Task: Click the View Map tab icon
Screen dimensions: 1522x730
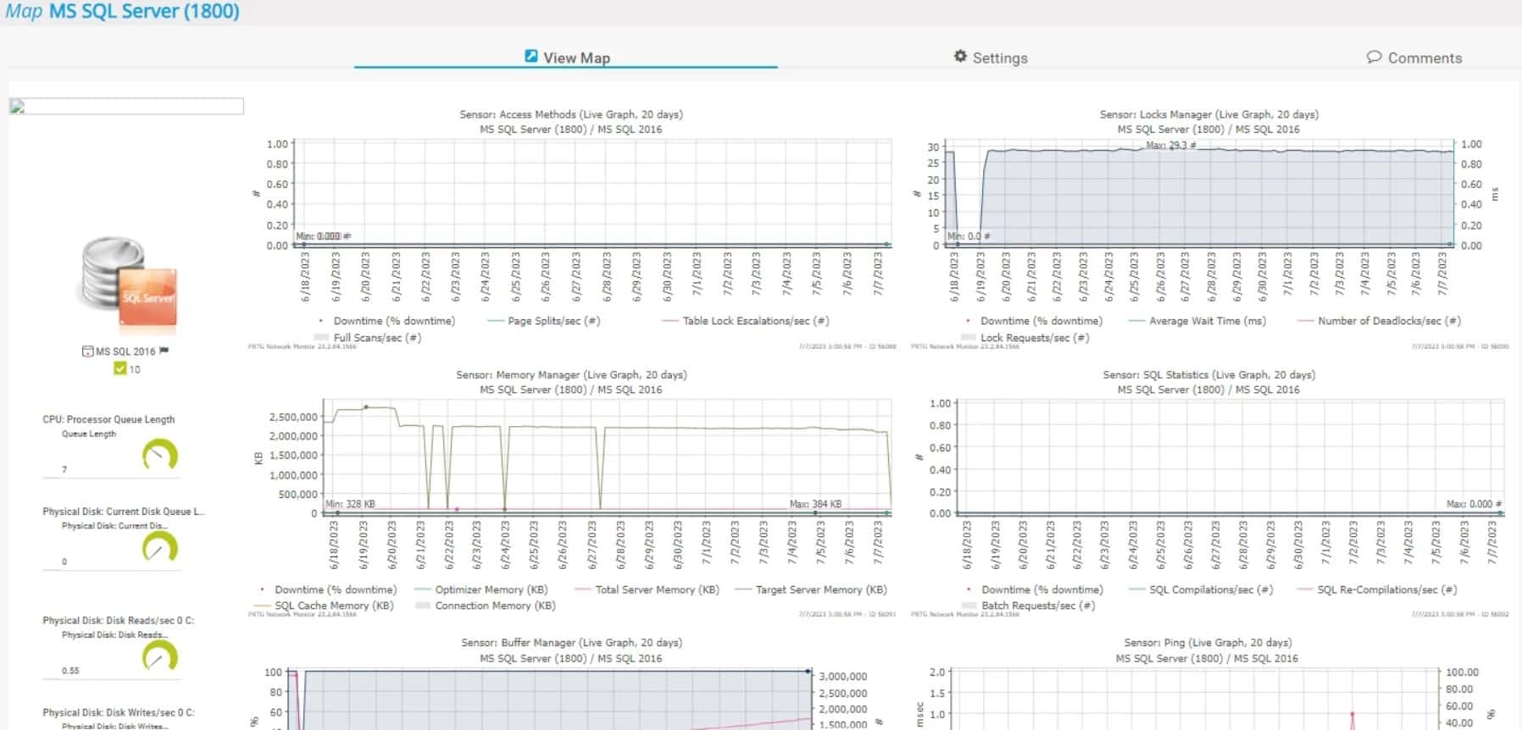Action: pyautogui.click(x=530, y=57)
